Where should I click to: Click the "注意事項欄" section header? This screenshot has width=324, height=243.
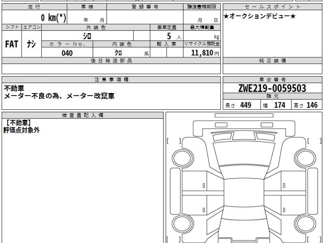tap(111, 80)
